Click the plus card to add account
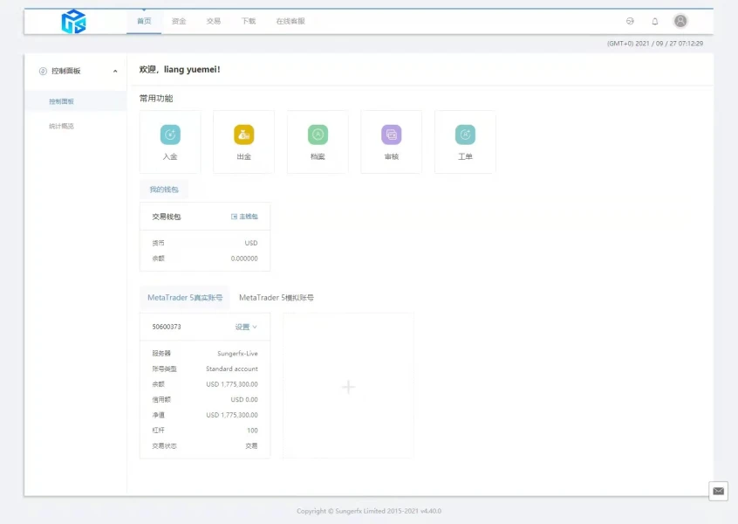The height and width of the screenshot is (524, 738). (x=348, y=386)
